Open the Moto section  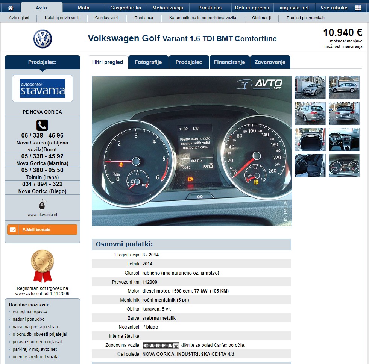(x=84, y=8)
